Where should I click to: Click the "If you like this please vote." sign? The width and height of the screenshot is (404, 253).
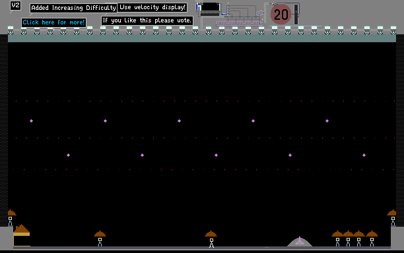point(147,20)
